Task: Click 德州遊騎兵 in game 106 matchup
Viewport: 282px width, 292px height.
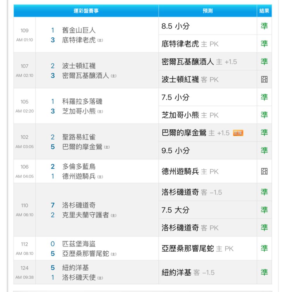Action: 79,176
